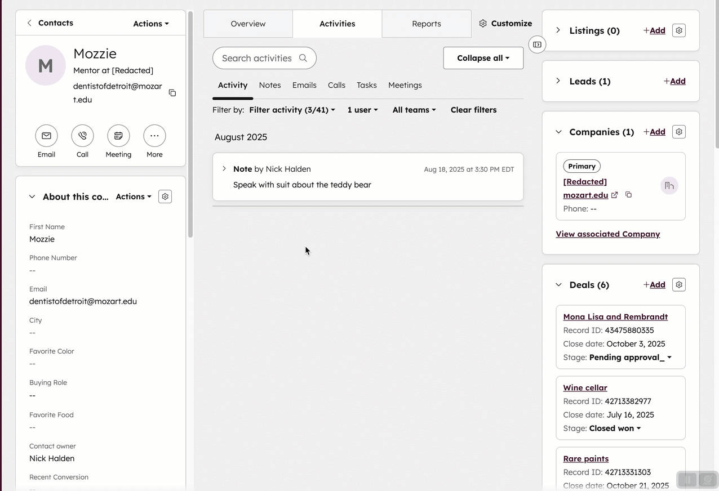
Task: Open the Filter activity (3/41) dropdown
Action: [291, 110]
